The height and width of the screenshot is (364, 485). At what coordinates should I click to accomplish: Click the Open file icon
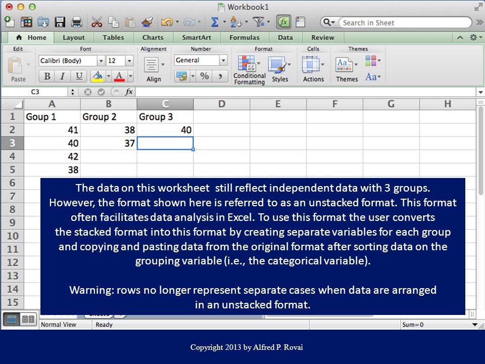(43, 22)
